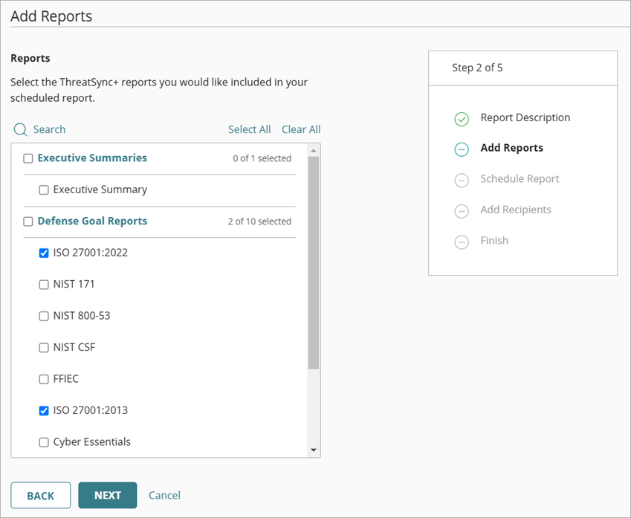Select the Cyber Essentials checkbox

click(x=44, y=441)
